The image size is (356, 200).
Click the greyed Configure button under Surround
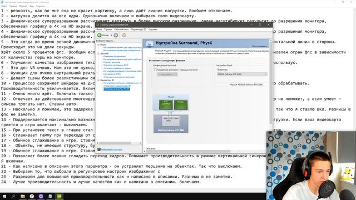click(167, 74)
